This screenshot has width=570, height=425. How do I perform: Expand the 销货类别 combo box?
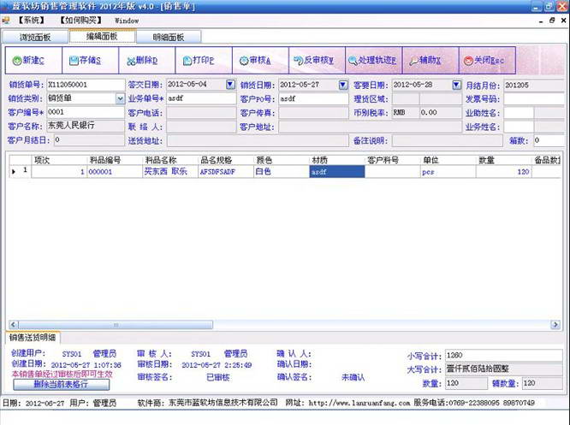tap(120, 98)
